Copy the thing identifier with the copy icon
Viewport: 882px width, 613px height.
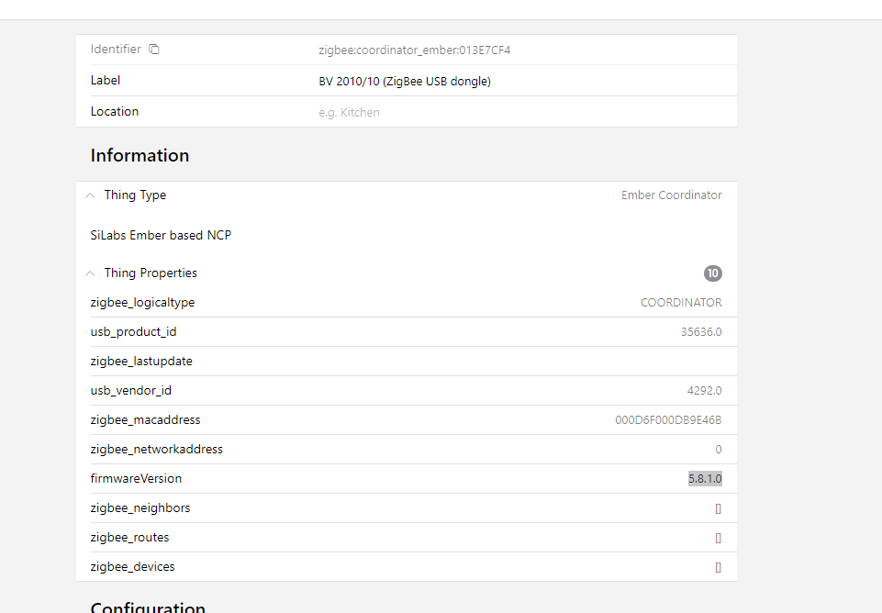tap(154, 50)
